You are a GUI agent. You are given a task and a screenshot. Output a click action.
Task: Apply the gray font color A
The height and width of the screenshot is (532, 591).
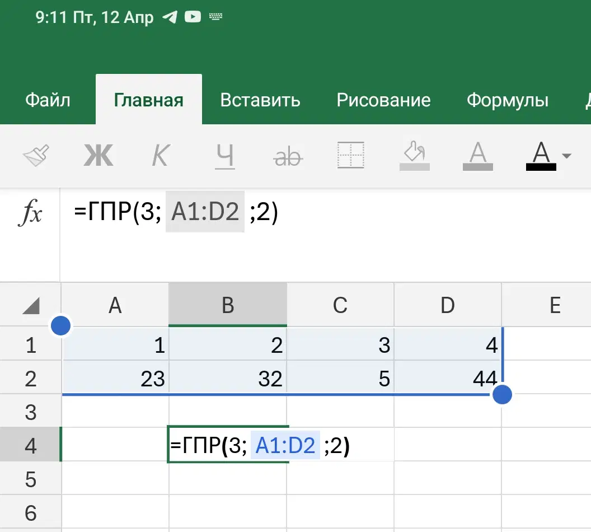point(478,156)
